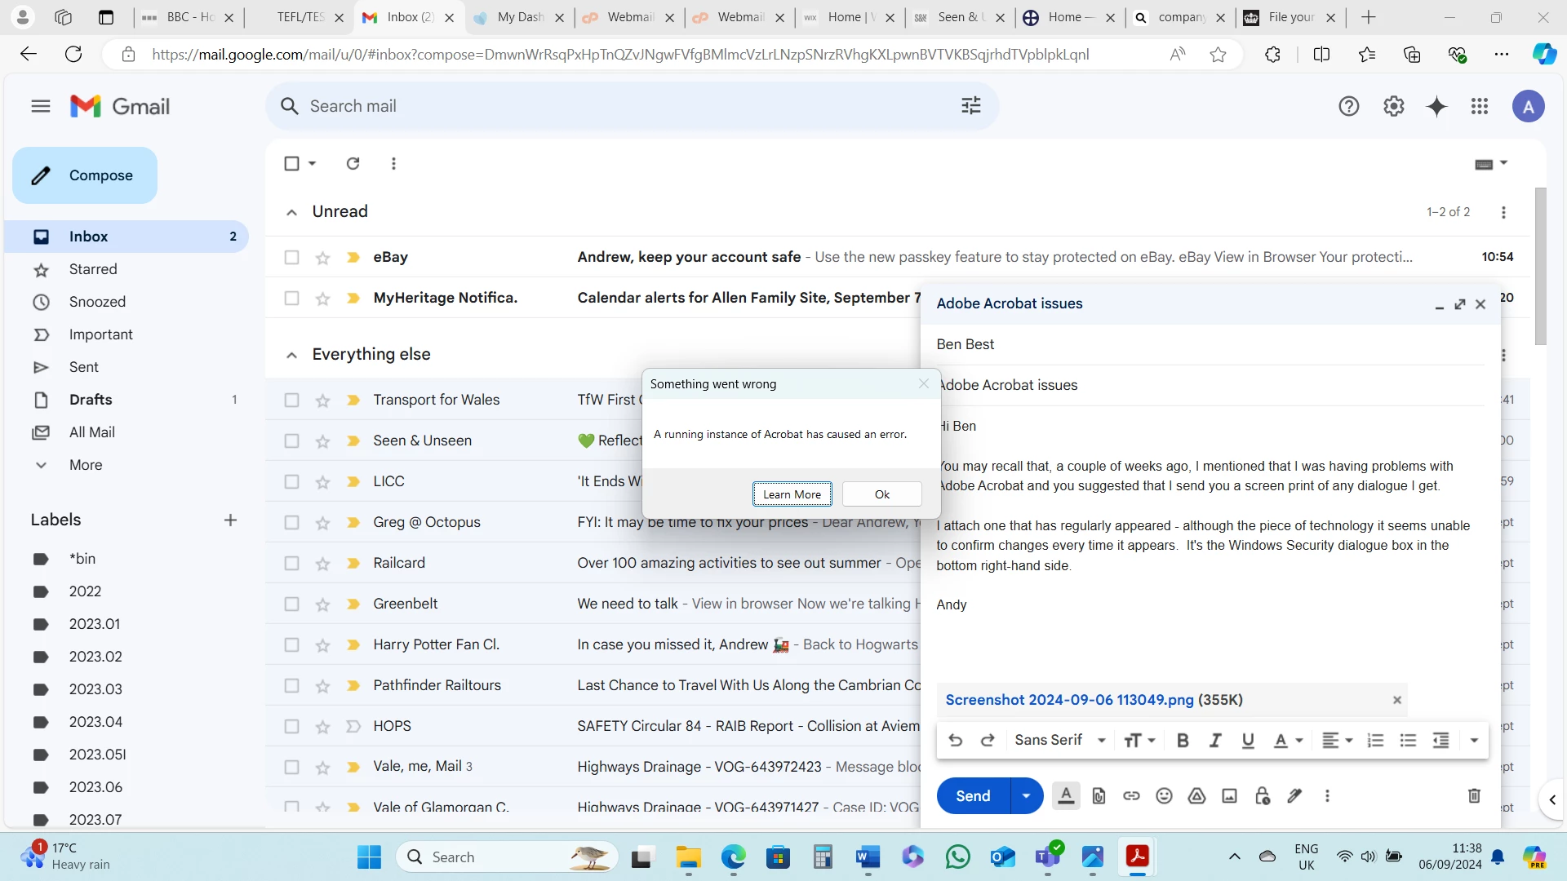Click the Google Drive insert icon
This screenshot has width=1567, height=881.
(x=1196, y=796)
